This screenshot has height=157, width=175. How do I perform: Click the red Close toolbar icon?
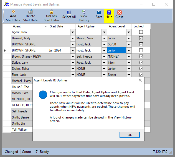(119, 12)
